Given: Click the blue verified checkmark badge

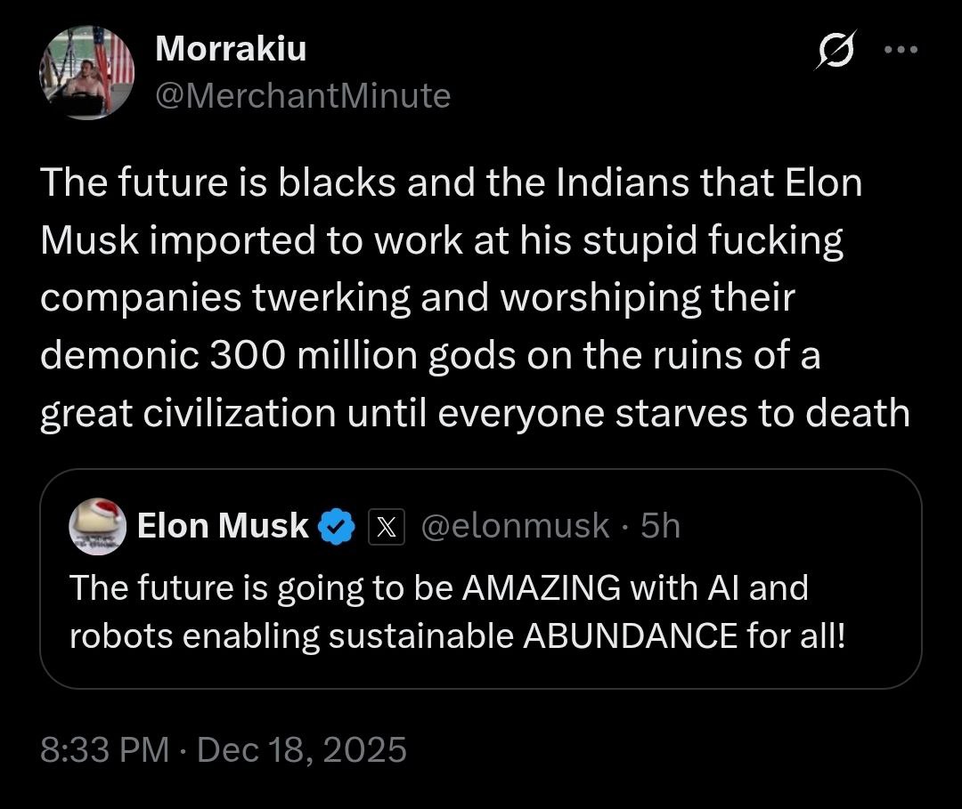Looking at the screenshot, I should pos(338,527).
